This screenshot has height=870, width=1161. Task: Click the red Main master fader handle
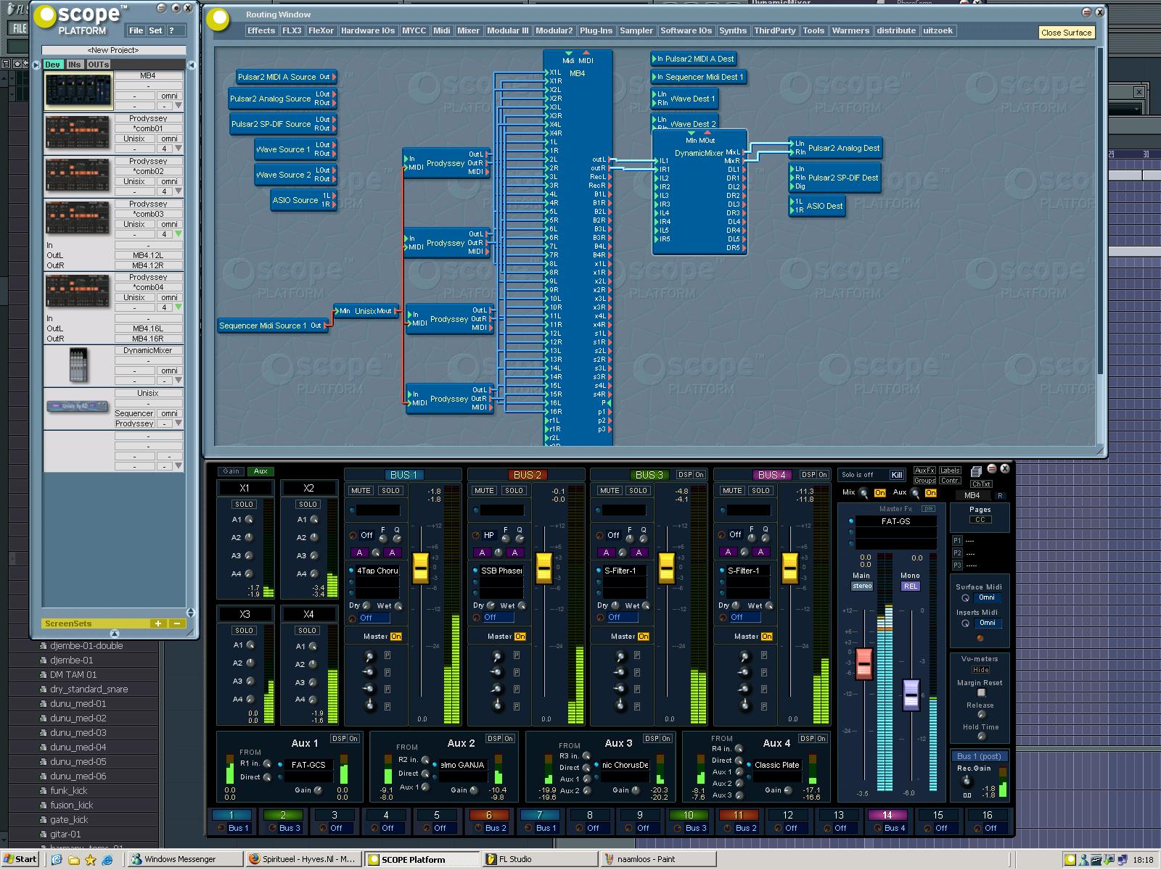tap(863, 663)
